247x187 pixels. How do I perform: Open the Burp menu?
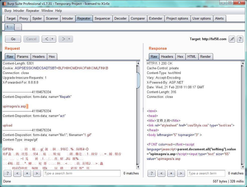tap(8, 11)
